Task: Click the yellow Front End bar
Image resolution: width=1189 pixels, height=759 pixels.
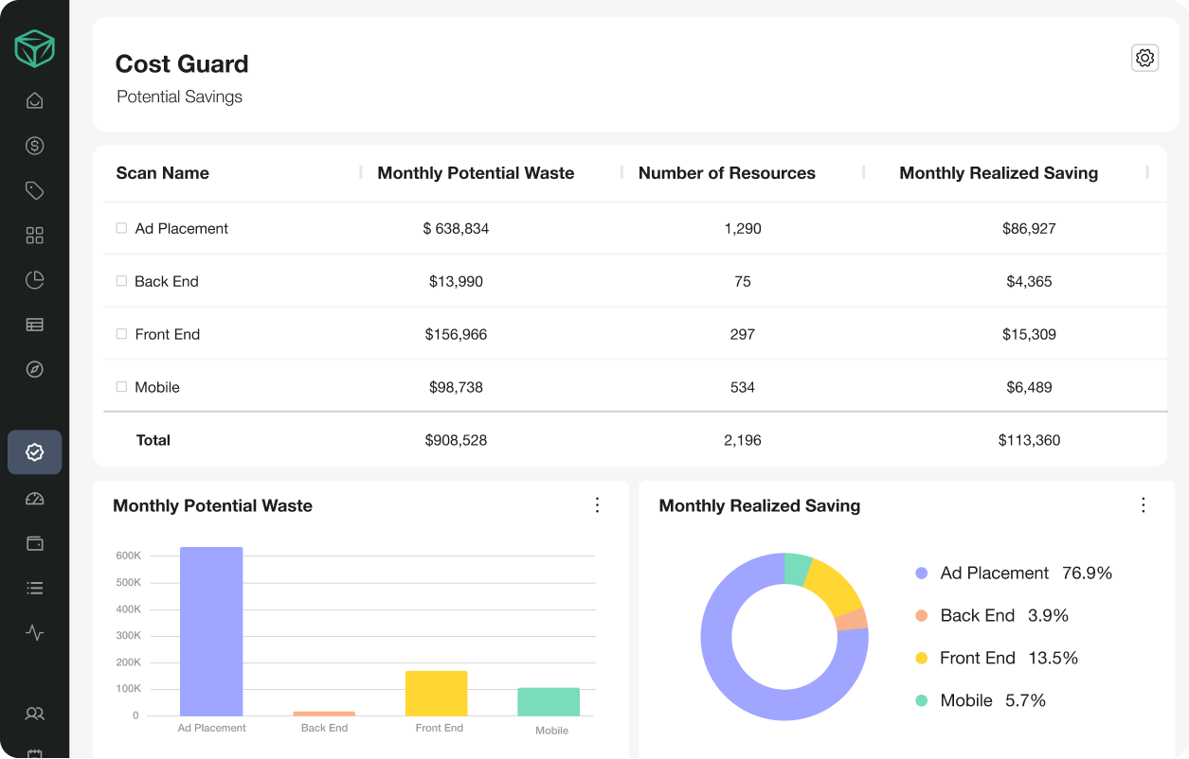Action: point(436,693)
